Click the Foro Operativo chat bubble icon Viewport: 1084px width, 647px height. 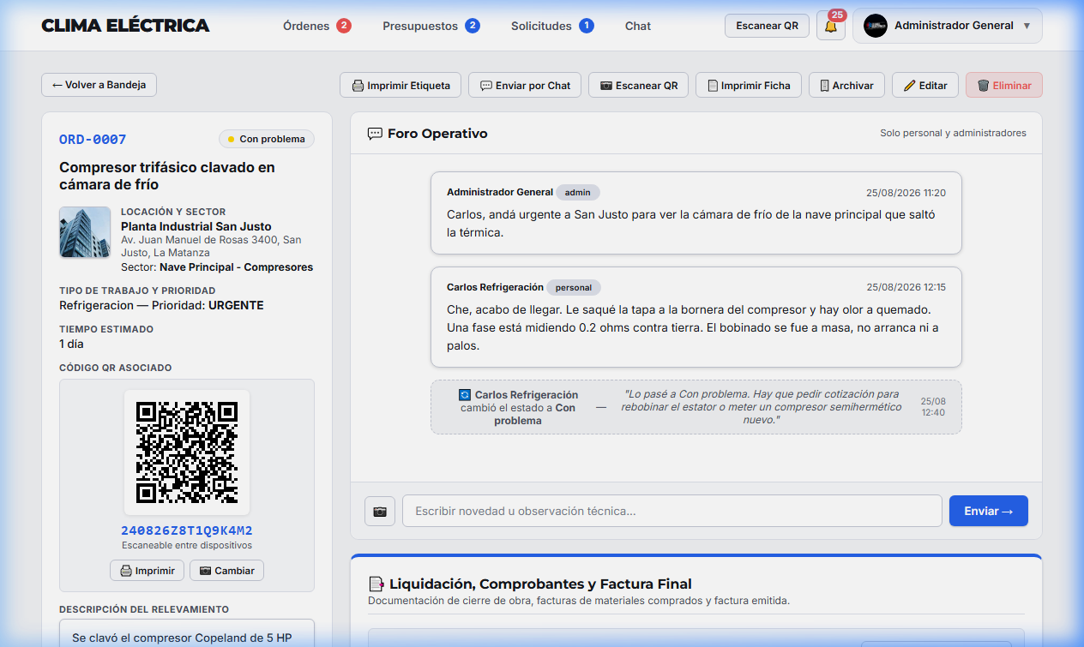click(x=375, y=134)
